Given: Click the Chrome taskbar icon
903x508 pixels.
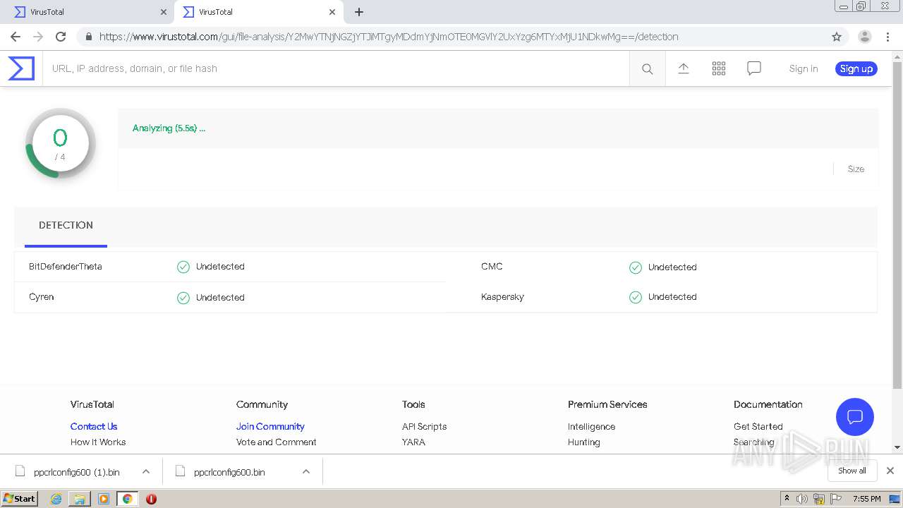Looking at the screenshot, I should click(127, 499).
